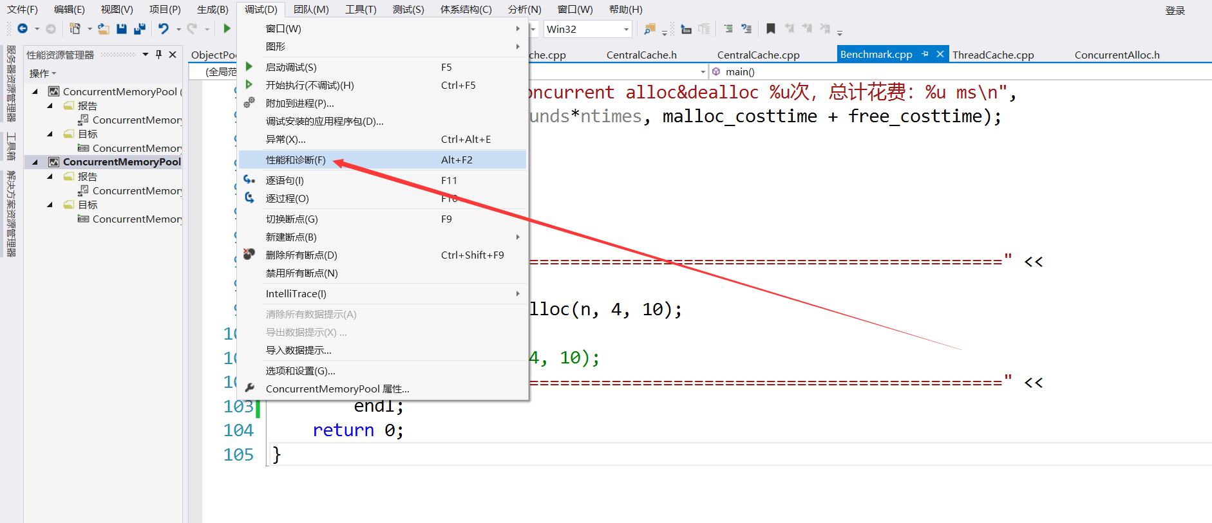Image resolution: width=1212 pixels, height=523 pixels.
Task: Open the 团队(M) menu
Action: (311, 9)
